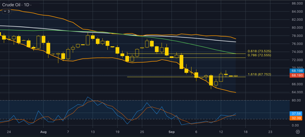Select the large bearish candle after Sep
The image size is (305, 137).
(181, 62)
